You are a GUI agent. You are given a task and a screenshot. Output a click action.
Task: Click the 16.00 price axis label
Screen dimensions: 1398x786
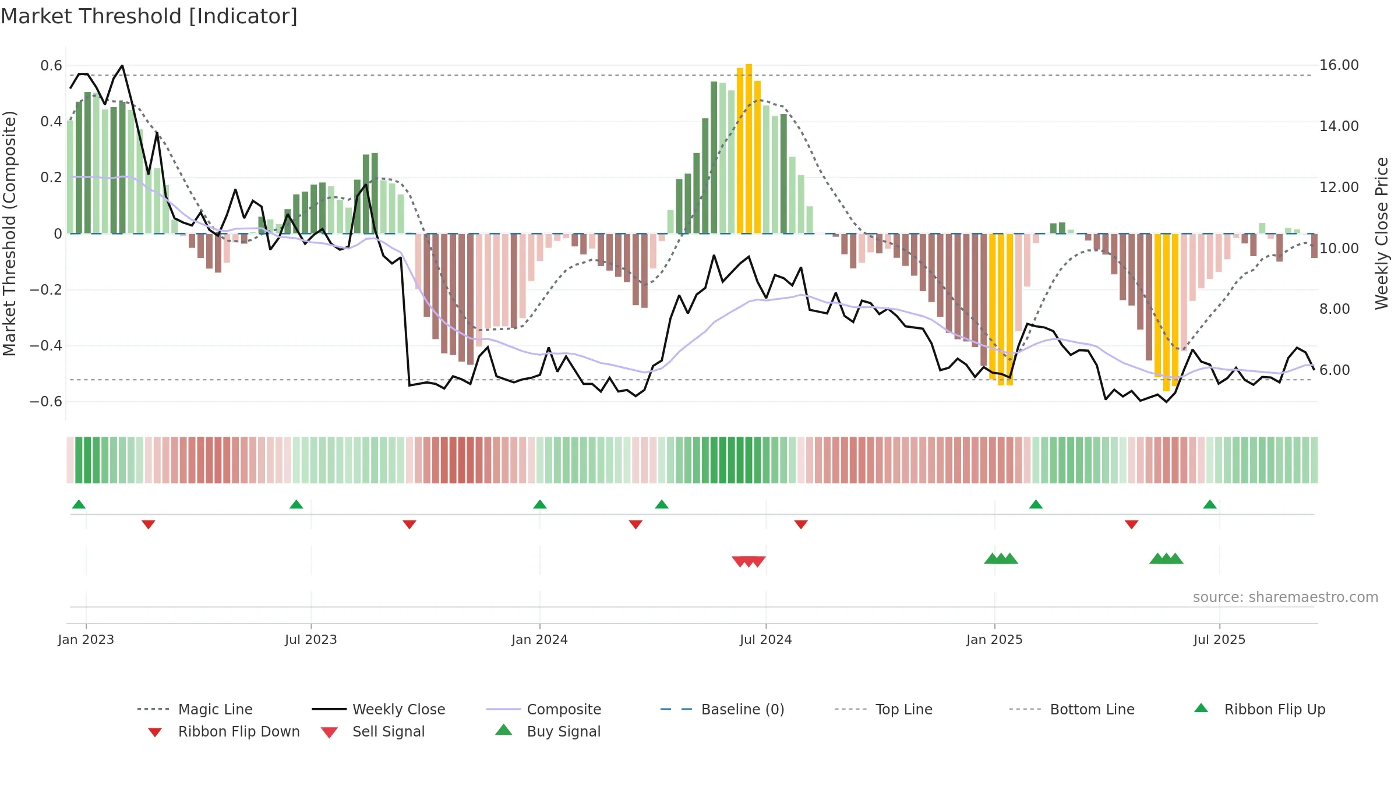pos(1339,65)
